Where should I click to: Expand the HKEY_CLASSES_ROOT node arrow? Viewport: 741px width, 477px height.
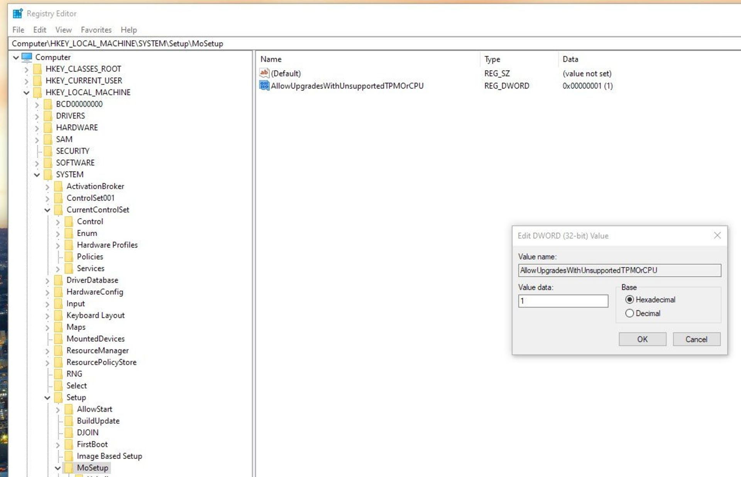coord(26,70)
